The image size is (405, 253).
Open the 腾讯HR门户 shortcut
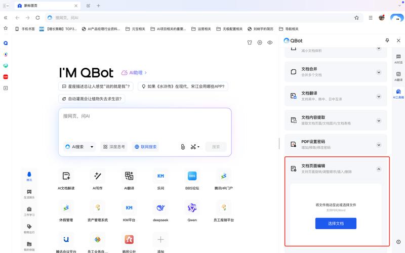[x=224, y=180]
